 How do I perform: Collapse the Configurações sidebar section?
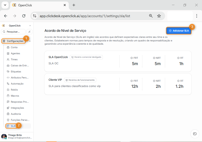[30, 41]
